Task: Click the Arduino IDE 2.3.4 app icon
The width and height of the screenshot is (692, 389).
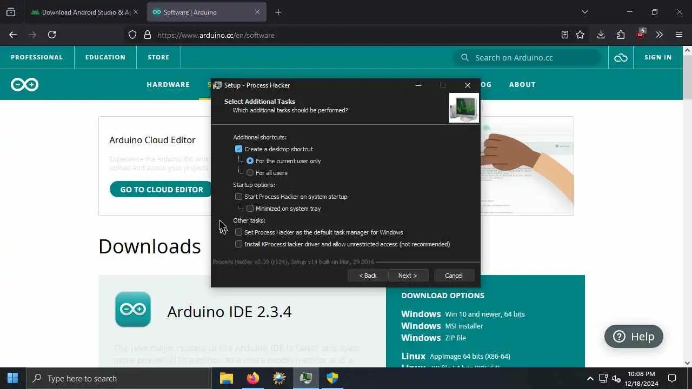Action: 133,310
